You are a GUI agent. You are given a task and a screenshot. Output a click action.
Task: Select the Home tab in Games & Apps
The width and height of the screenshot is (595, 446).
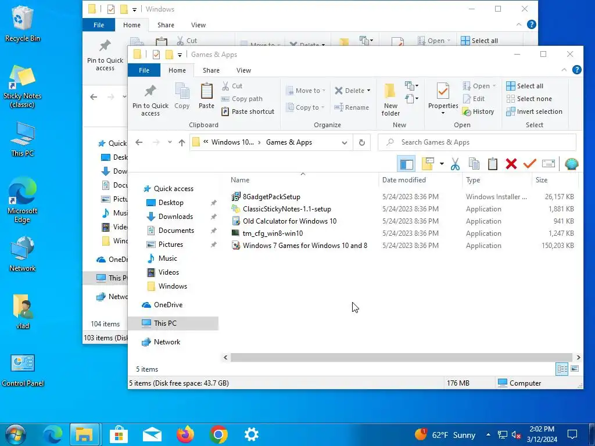click(x=177, y=70)
